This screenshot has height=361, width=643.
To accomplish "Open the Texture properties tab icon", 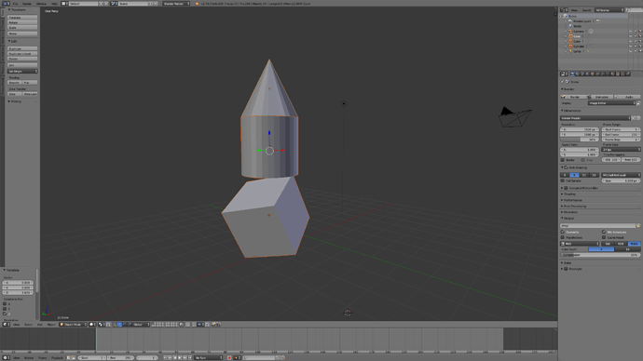I will click(618, 74).
